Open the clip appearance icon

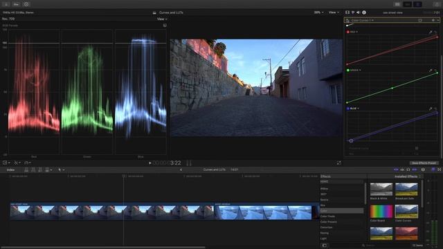[x=423, y=169]
